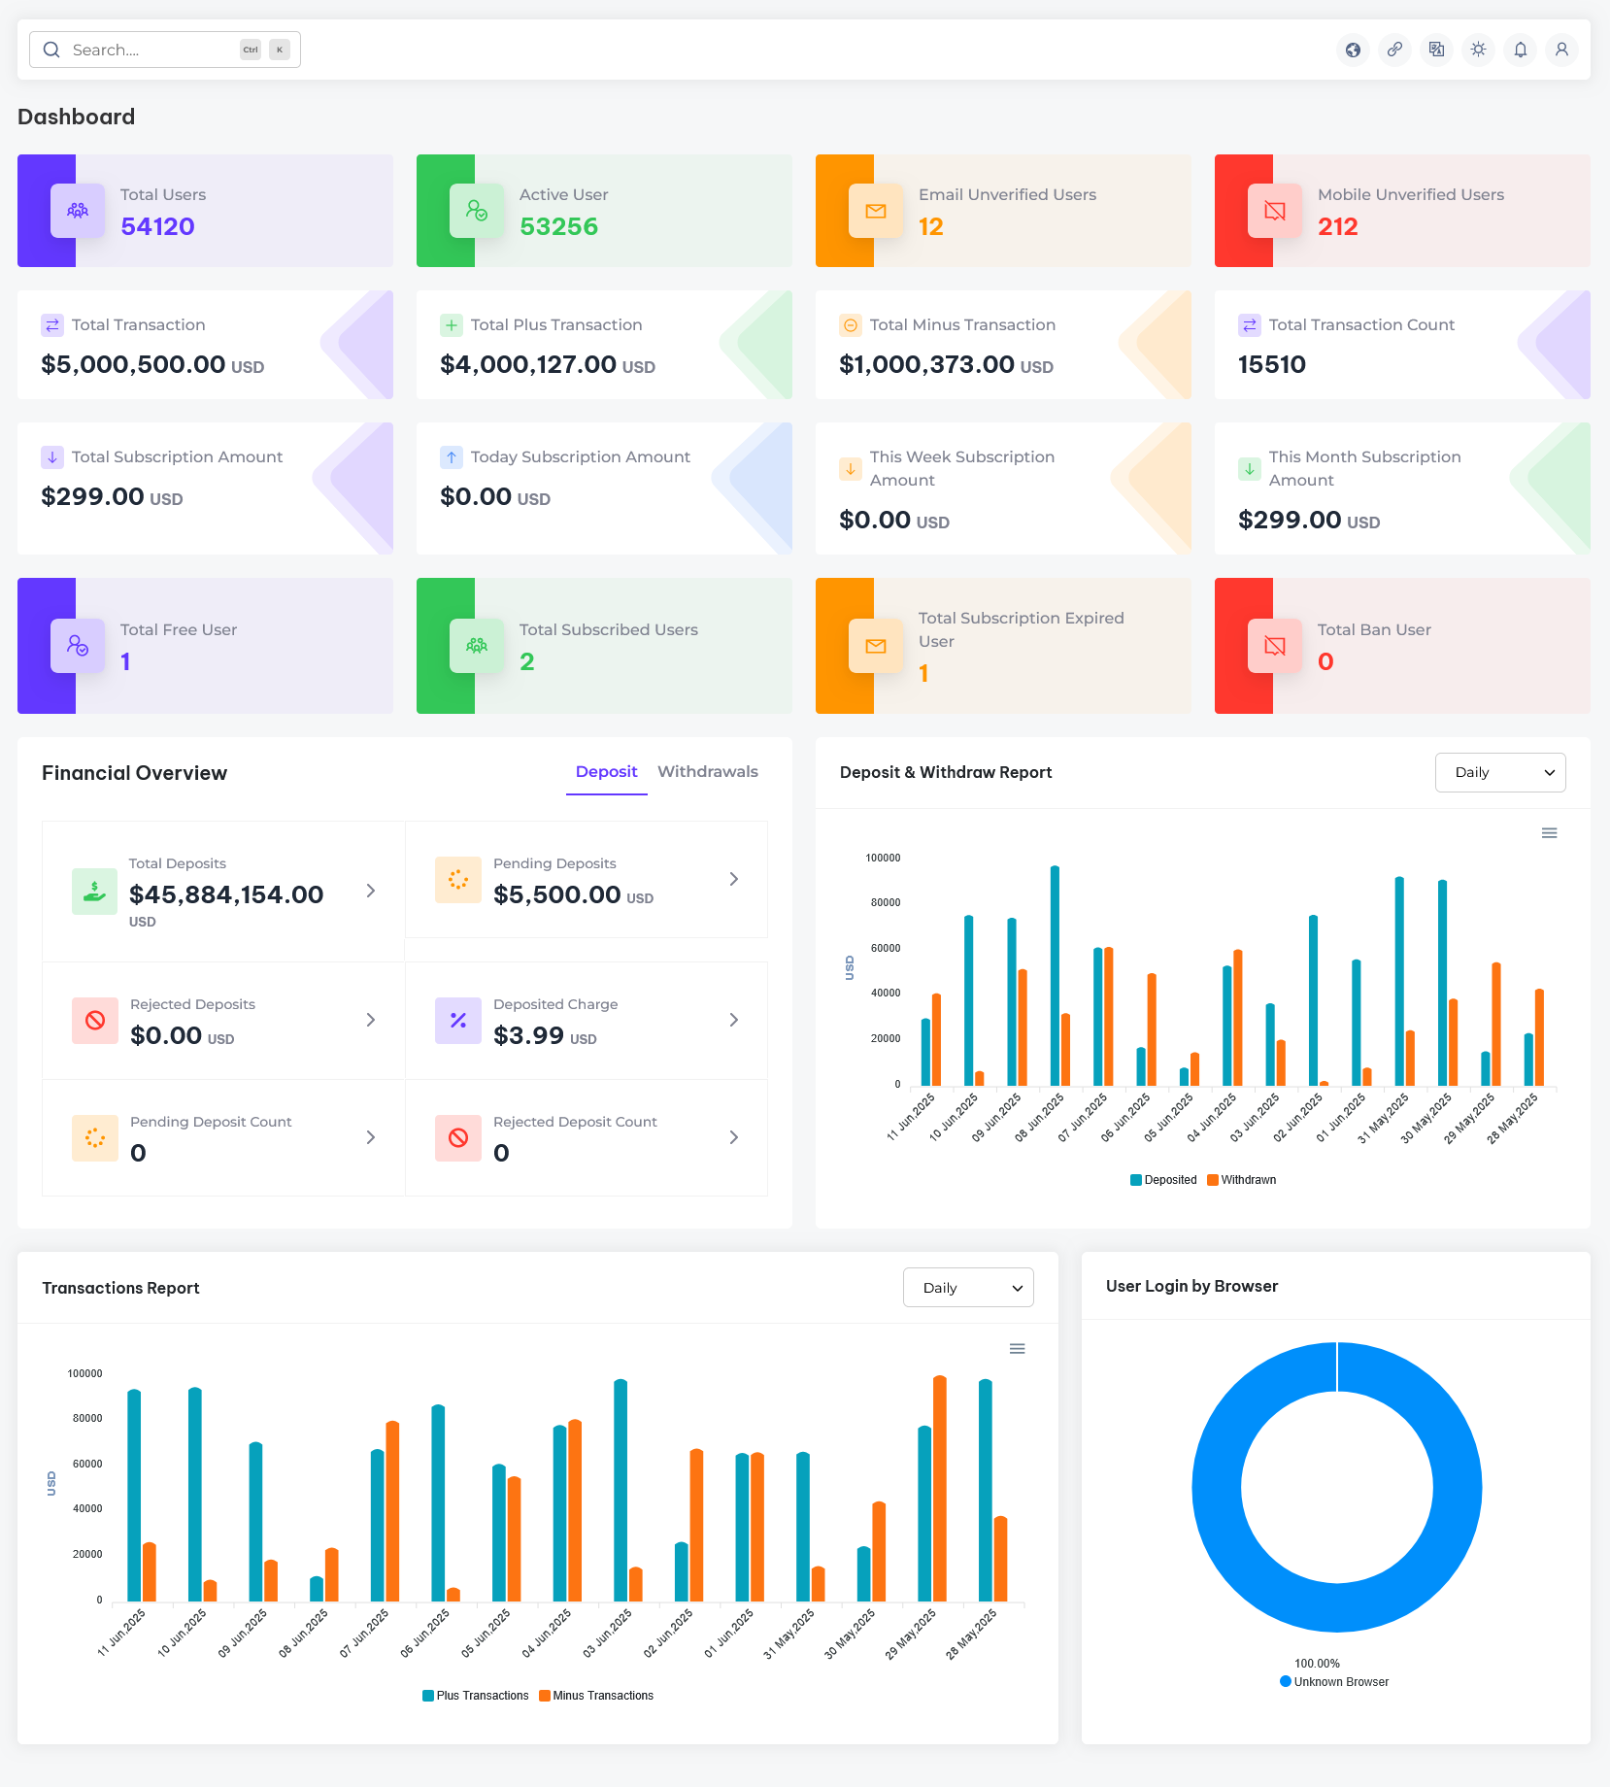The width and height of the screenshot is (1610, 1787).
Task: Open the user profile icon
Action: (x=1561, y=50)
